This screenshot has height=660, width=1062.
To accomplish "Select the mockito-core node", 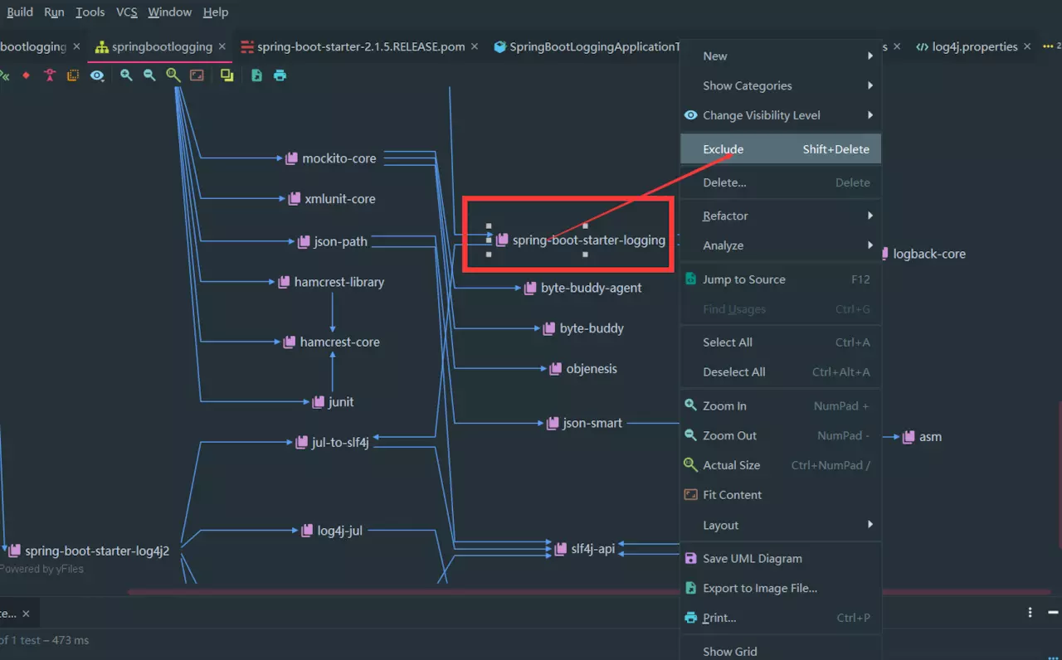I will pyautogui.click(x=331, y=158).
